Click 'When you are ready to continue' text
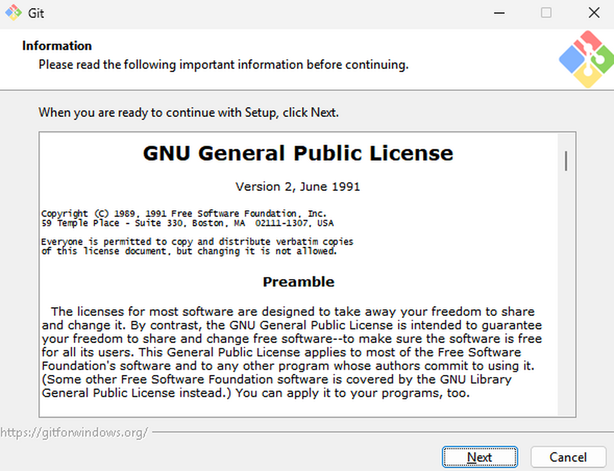 pos(189,112)
